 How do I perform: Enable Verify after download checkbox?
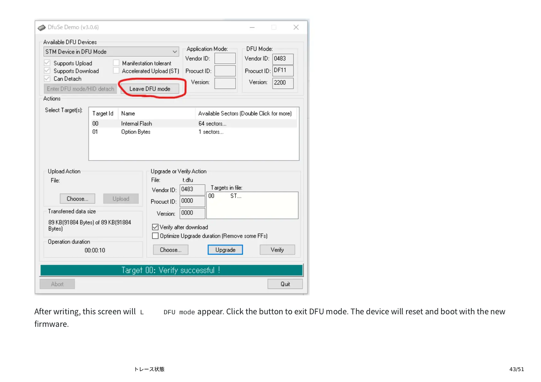(155, 227)
